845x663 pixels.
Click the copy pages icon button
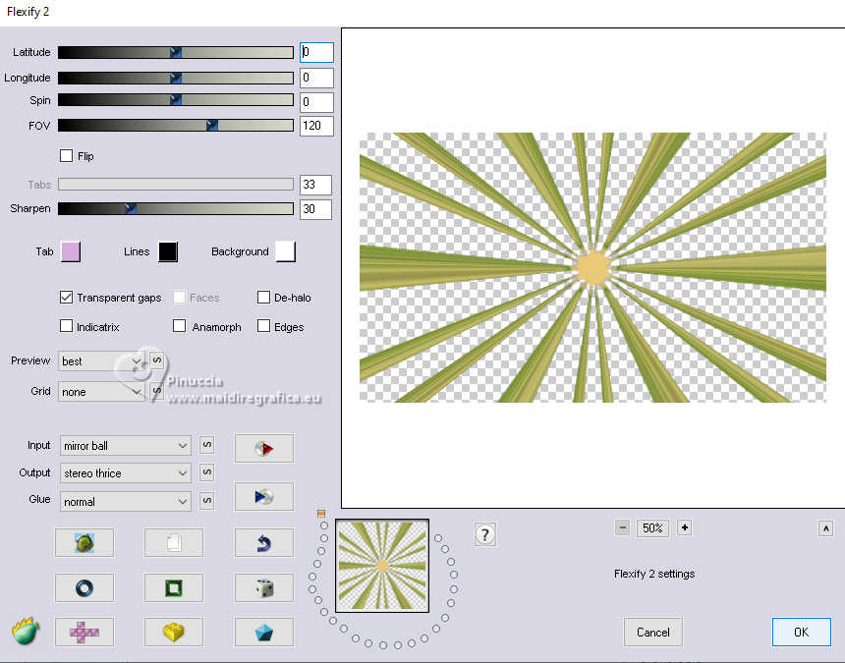point(174,542)
